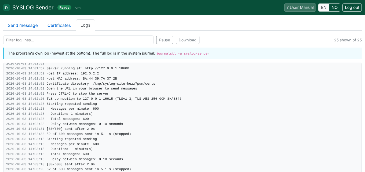Switch language to EN

(324, 8)
